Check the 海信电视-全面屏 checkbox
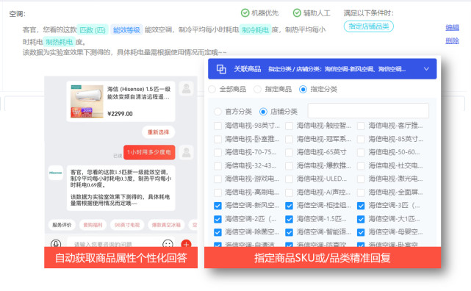Viewport: 471px width, 291px height. pyautogui.click(x=361, y=193)
